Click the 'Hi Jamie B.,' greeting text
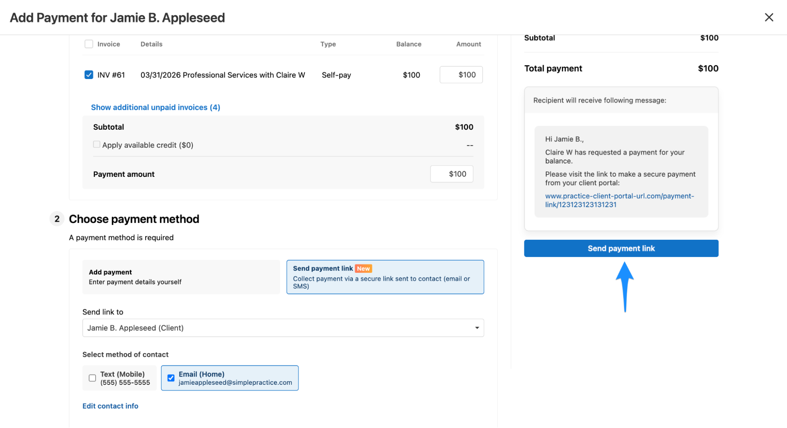The height and width of the screenshot is (428, 787). click(564, 139)
